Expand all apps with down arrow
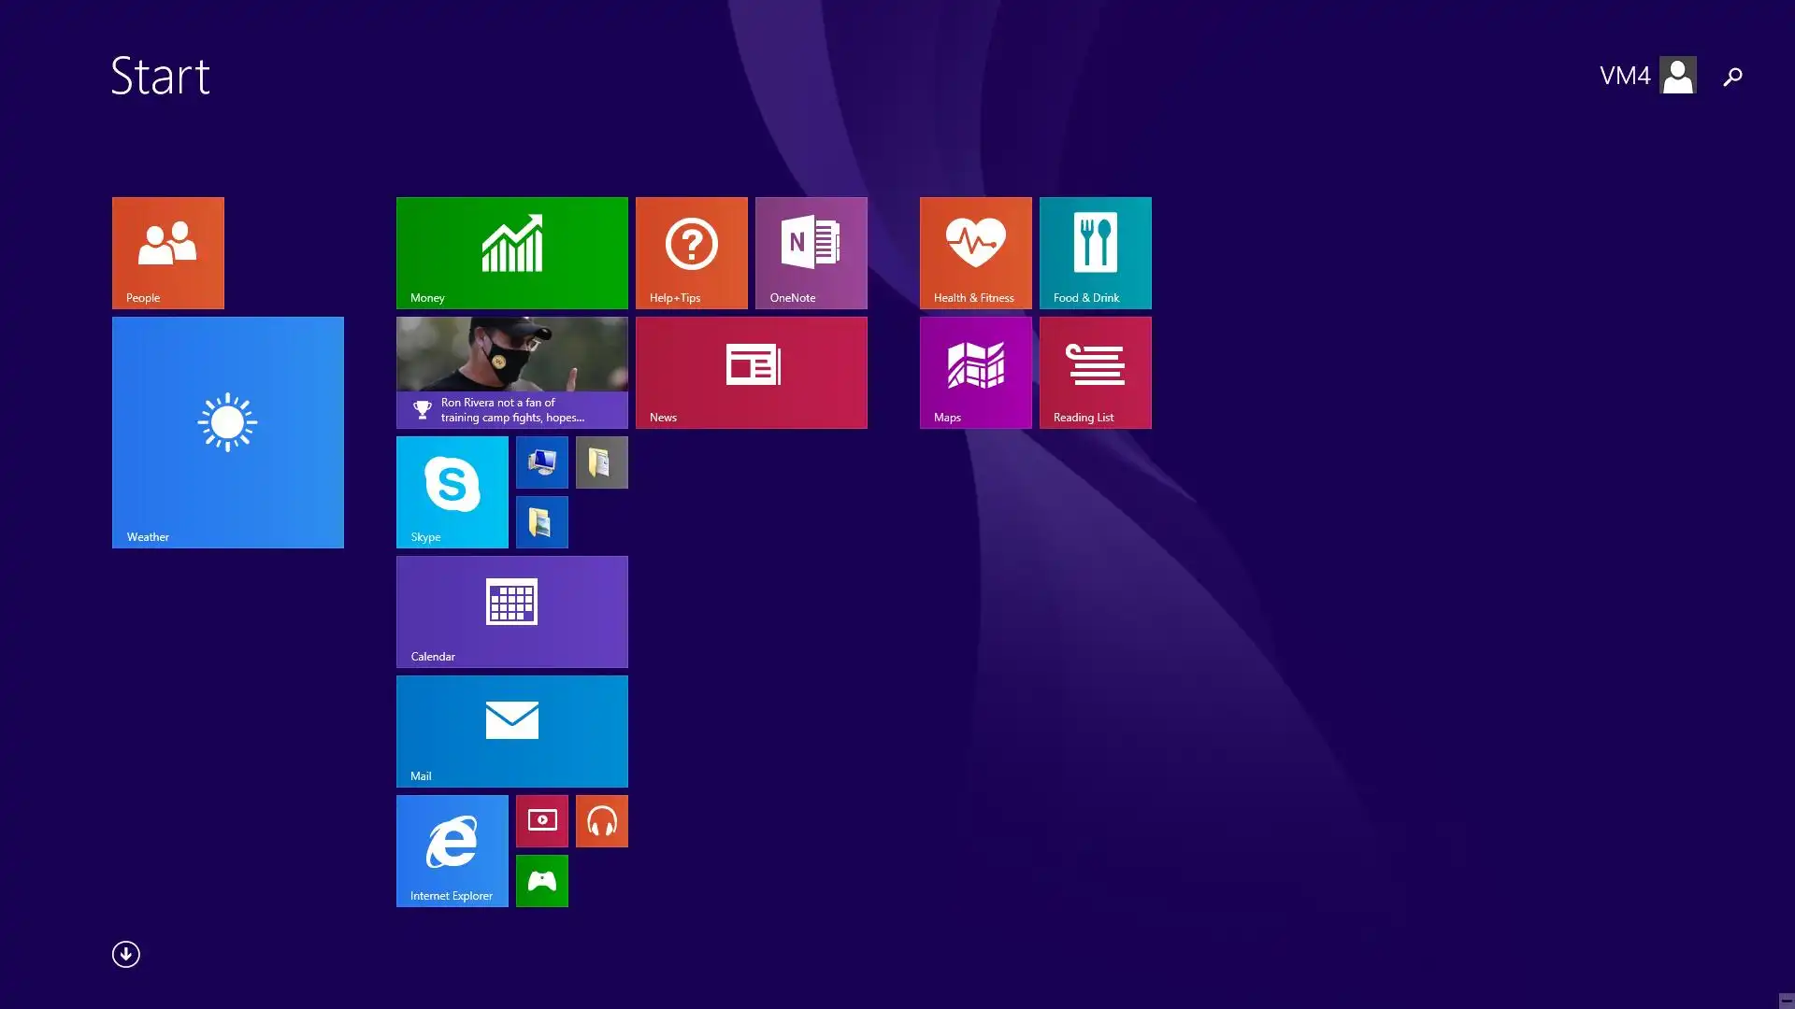The width and height of the screenshot is (1795, 1009). point(126,954)
